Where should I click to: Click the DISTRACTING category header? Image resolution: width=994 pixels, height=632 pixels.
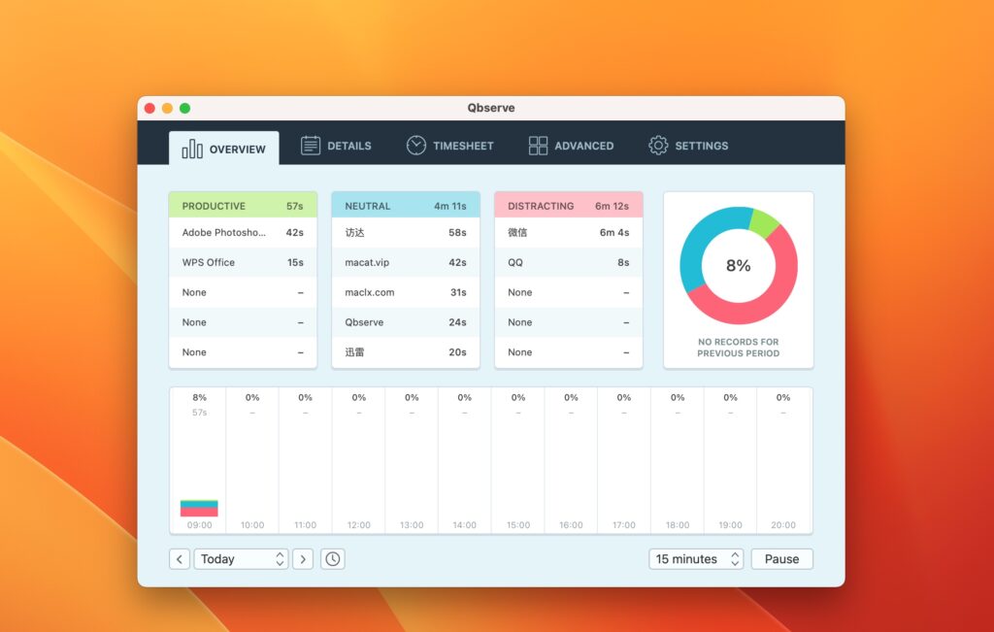[568, 206]
